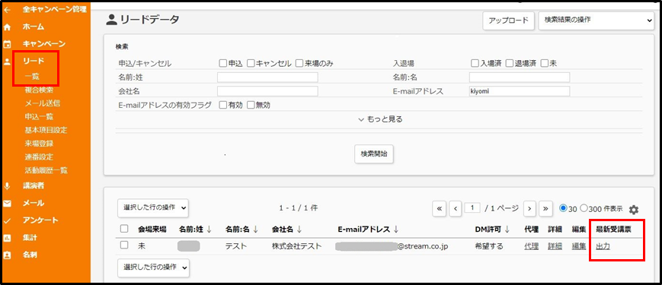
Task: Open 来場登録 in the sidebar
Action: [39, 144]
